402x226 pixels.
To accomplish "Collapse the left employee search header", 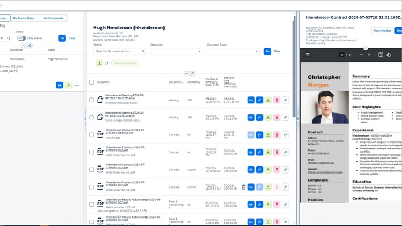I will (24, 46).
